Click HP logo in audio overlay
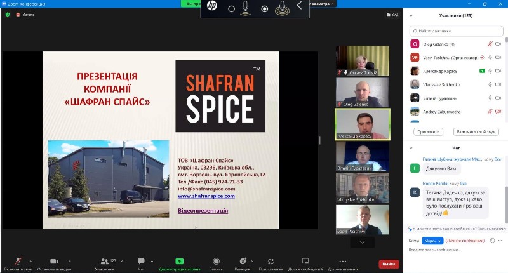The width and height of the screenshot is (508, 273). [x=212, y=6]
